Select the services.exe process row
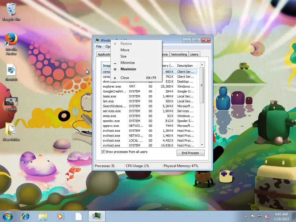 tap(149, 111)
